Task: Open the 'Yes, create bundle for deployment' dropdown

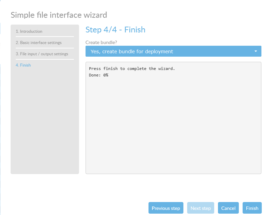Action: (x=173, y=52)
